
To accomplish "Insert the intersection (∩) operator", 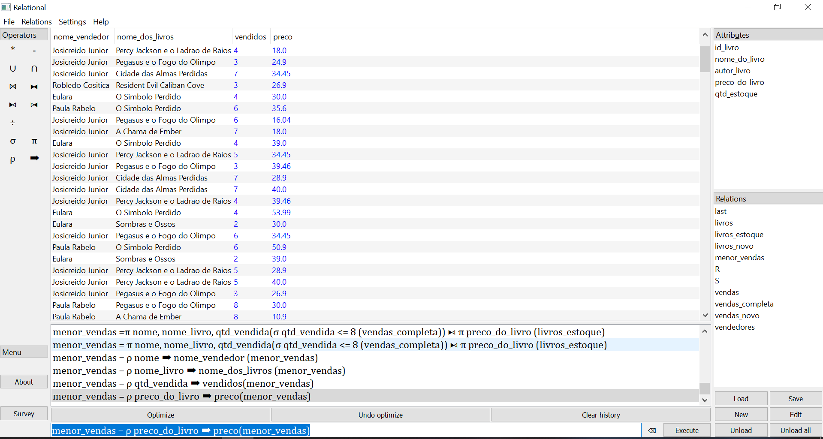I will click(x=34, y=68).
